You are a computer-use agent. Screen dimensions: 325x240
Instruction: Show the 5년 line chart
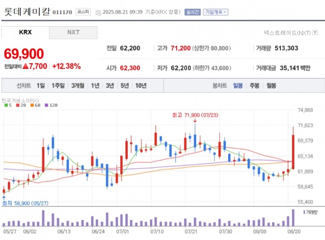[x=125, y=85]
